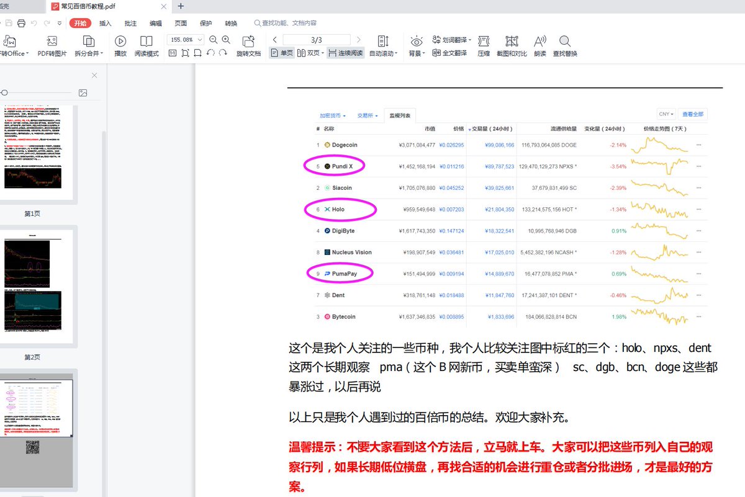Close the thumbnail side panel
This screenshot has width=745, height=497.
94,75
